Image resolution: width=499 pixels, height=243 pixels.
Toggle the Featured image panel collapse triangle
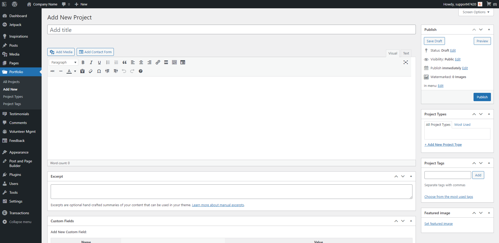click(x=489, y=213)
